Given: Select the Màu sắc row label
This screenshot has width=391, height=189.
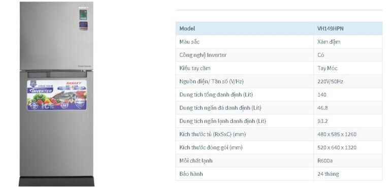Looking at the screenshot, I should 189,42.
